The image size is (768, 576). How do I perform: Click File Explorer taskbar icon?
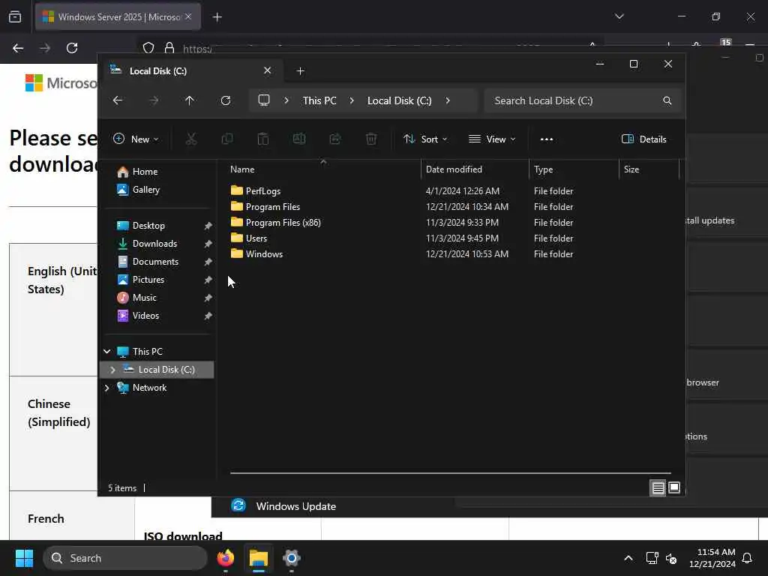(259, 558)
